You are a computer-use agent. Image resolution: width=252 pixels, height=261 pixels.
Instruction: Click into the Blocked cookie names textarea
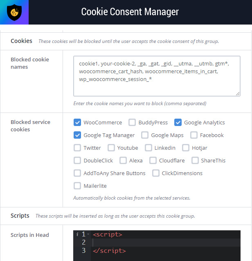(x=157, y=76)
